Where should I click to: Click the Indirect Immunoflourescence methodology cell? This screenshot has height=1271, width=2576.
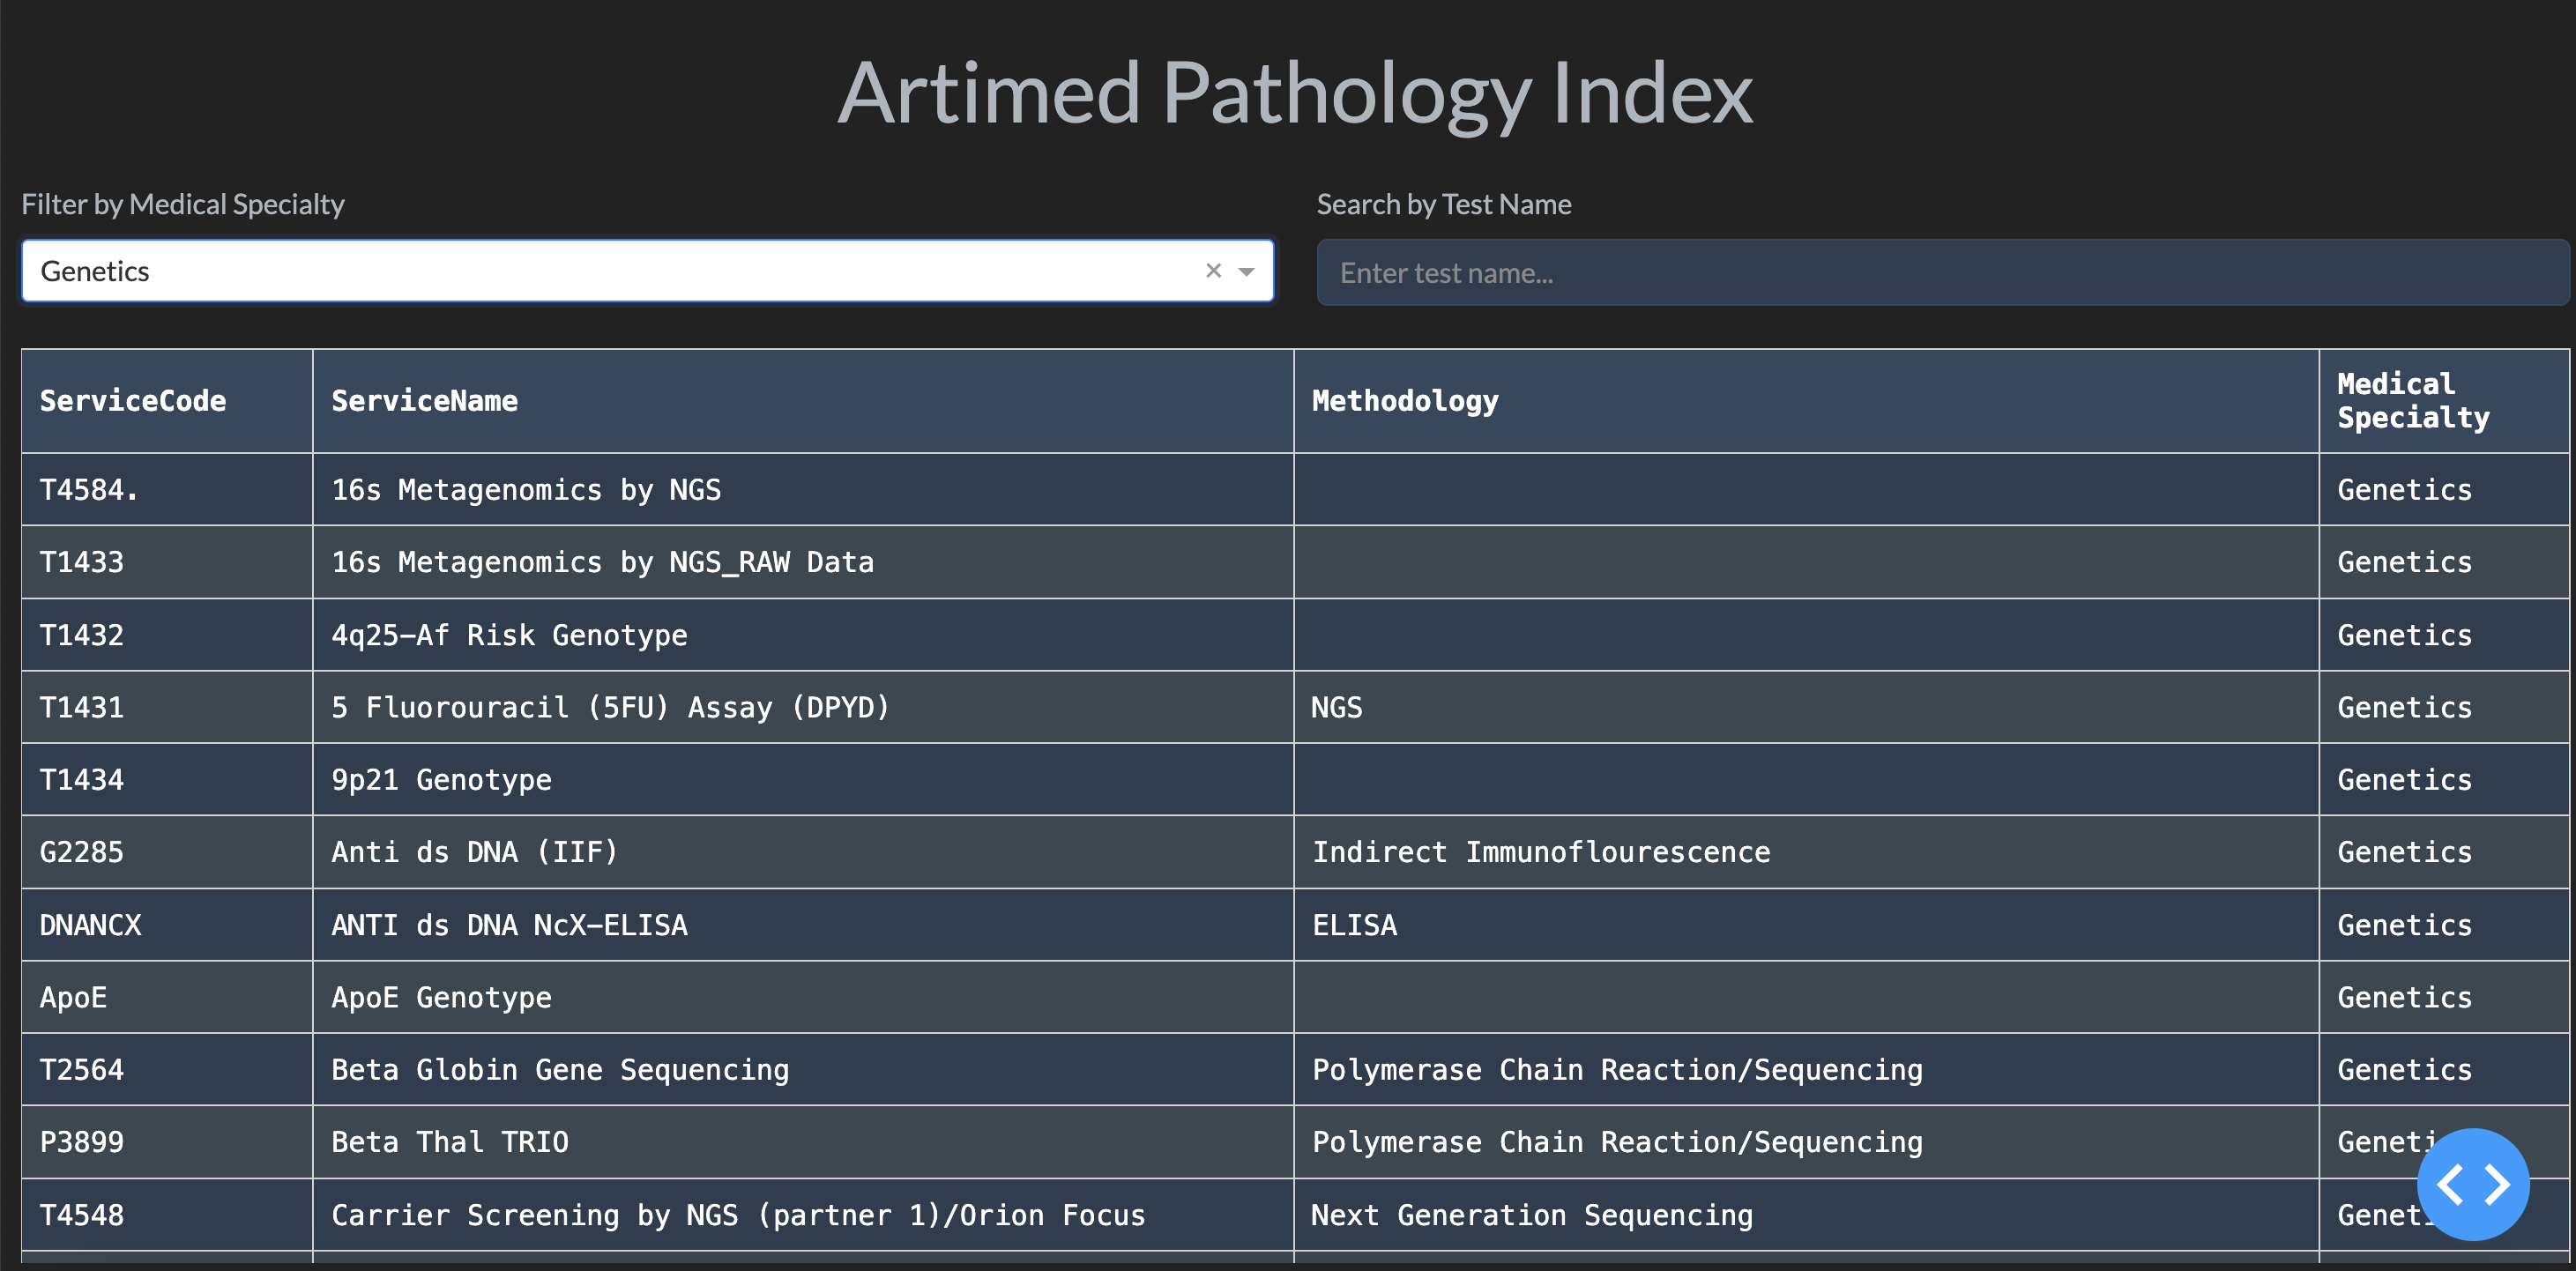coord(1541,852)
